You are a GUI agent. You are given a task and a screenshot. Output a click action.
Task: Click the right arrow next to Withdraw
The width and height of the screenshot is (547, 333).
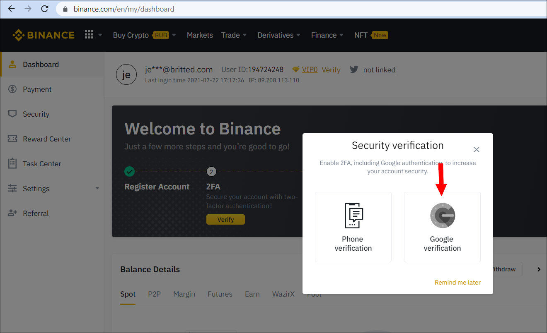pyautogui.click(x=539, y=269)
